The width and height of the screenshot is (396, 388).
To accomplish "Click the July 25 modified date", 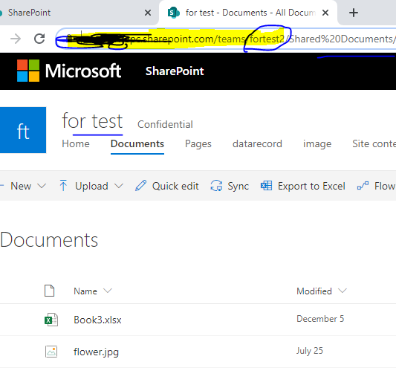I will point(310,351).
